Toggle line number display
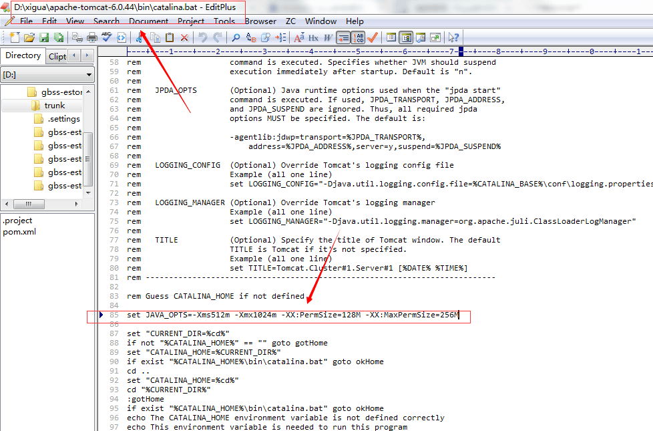This screenshot has height=431, width=653. 358,37
